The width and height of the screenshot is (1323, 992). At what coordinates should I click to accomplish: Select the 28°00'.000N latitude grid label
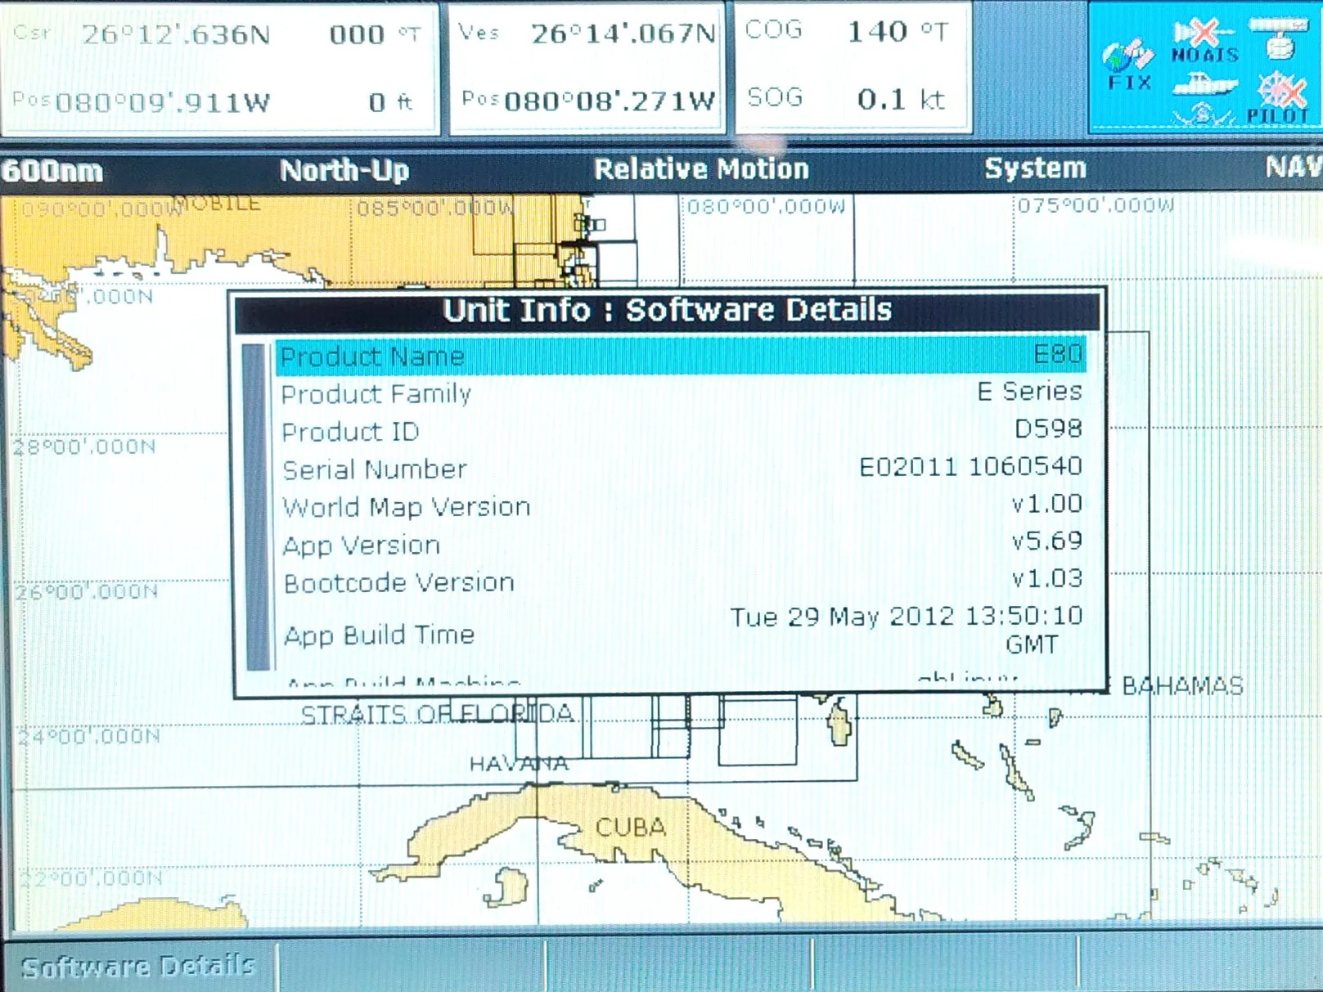pos(84,447)
